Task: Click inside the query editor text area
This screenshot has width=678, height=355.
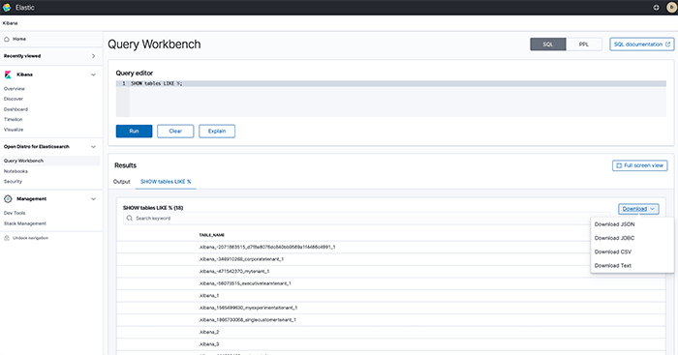Action: 391,99
